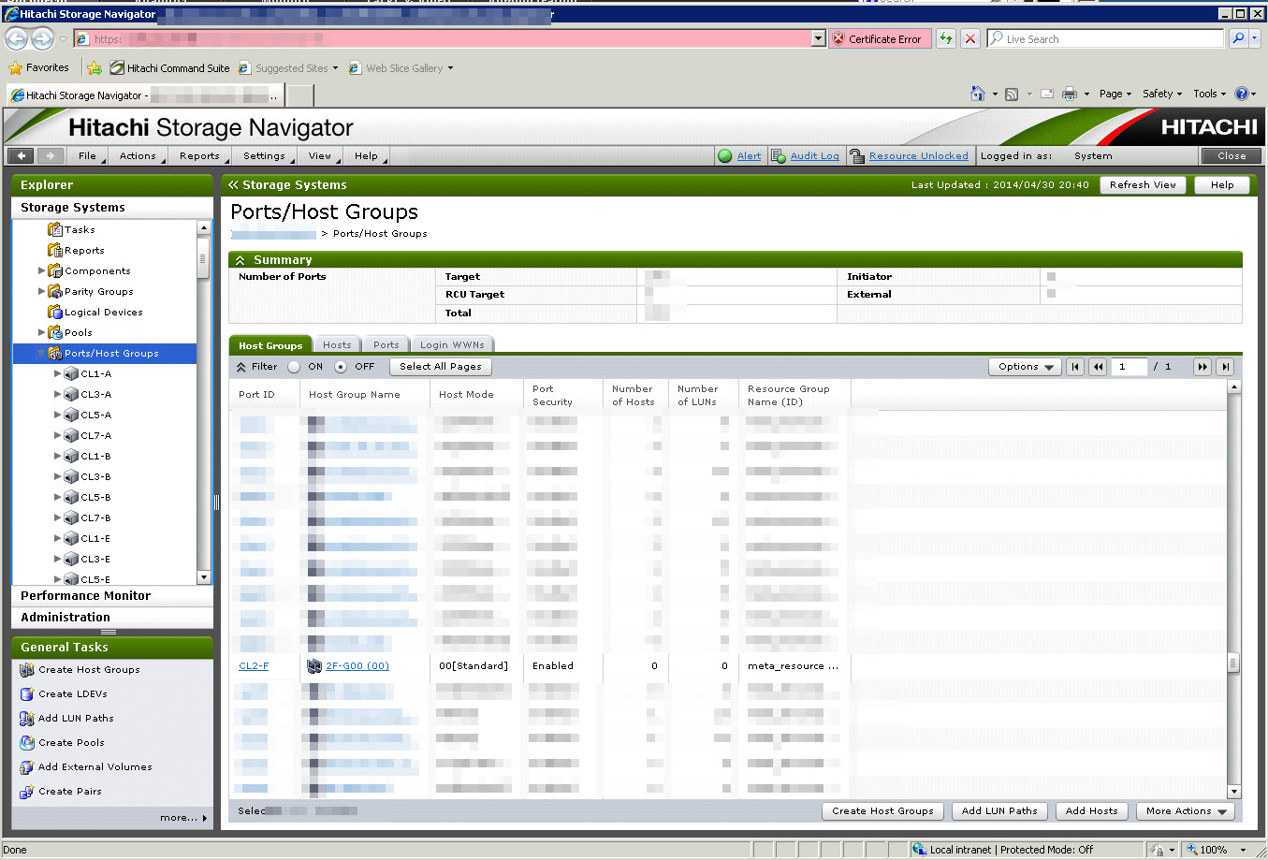
Task: Collapse the Summary section
Action: pyautogui.click(x=240, y=260)
